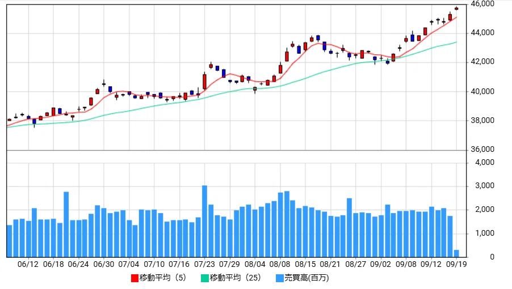Click the 09/12 date axis label

(x=431, y=264)
